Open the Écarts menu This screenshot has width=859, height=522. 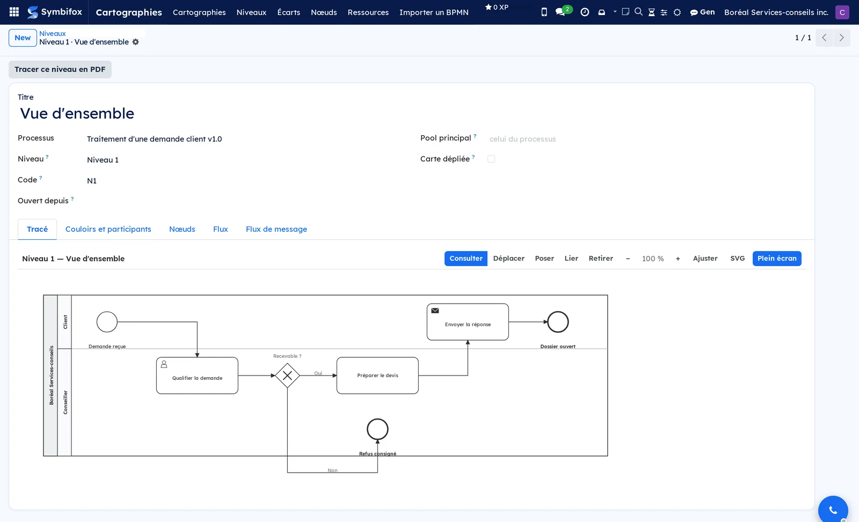(289, 12)
